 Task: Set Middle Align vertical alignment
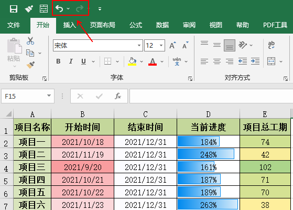217,45
